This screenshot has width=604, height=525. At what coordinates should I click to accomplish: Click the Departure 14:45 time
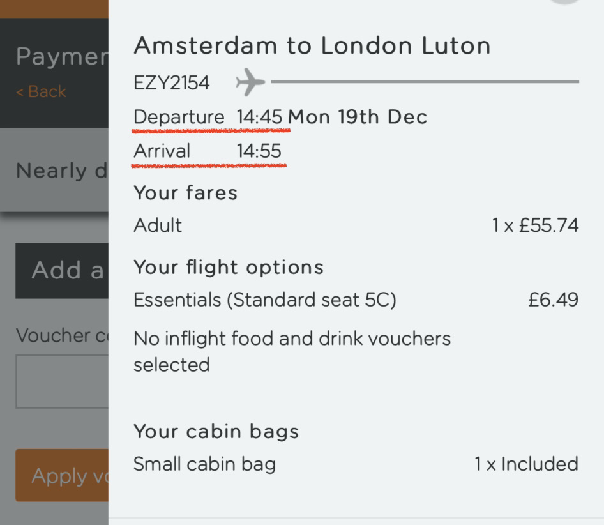(x=259, y=117)
